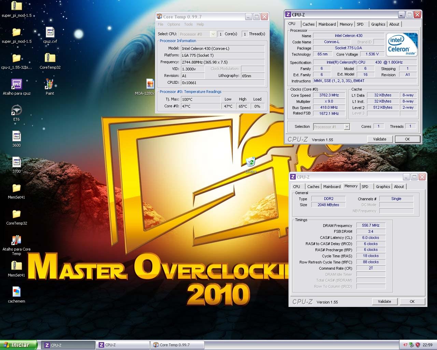Viewport: 437px width, 350px height.
Task: Click the DRAM Frequency value 556.7 MHz
Action: pos(371,225)
